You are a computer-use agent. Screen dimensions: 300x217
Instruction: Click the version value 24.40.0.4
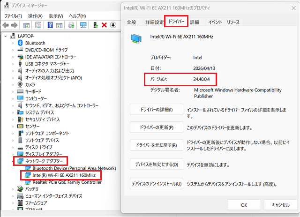[202, 79]
